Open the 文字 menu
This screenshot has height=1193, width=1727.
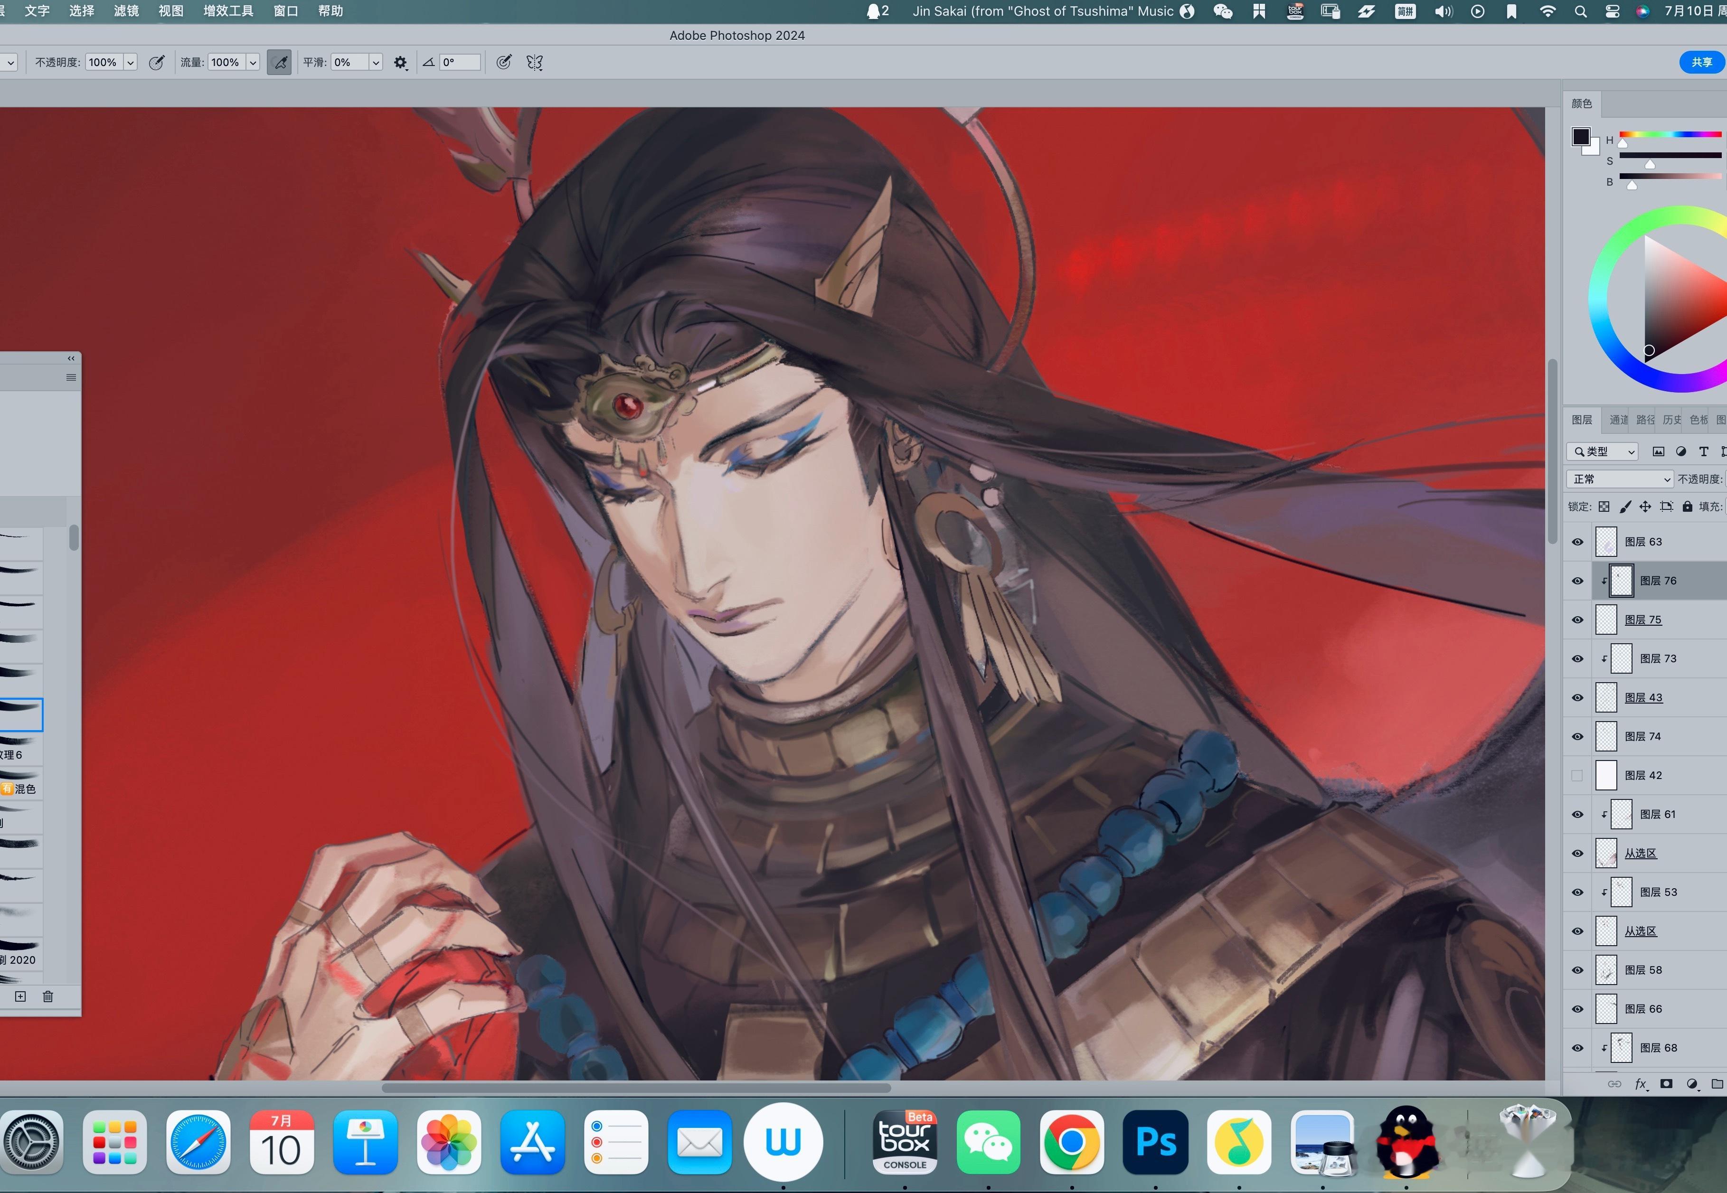click(37, 11)
